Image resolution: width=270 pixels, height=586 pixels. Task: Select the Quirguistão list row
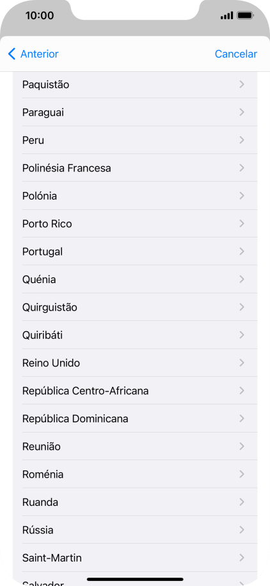point(135,307)
